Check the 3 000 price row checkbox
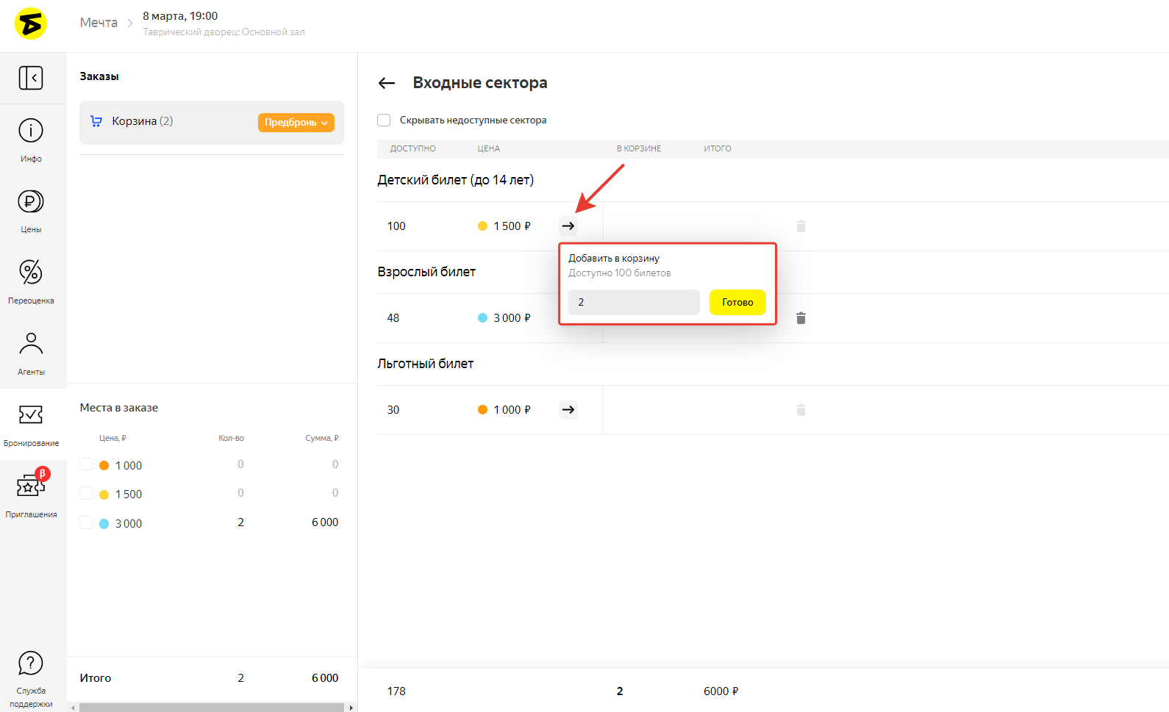This screenshot has width=1169, height=712. click(86, 522)
